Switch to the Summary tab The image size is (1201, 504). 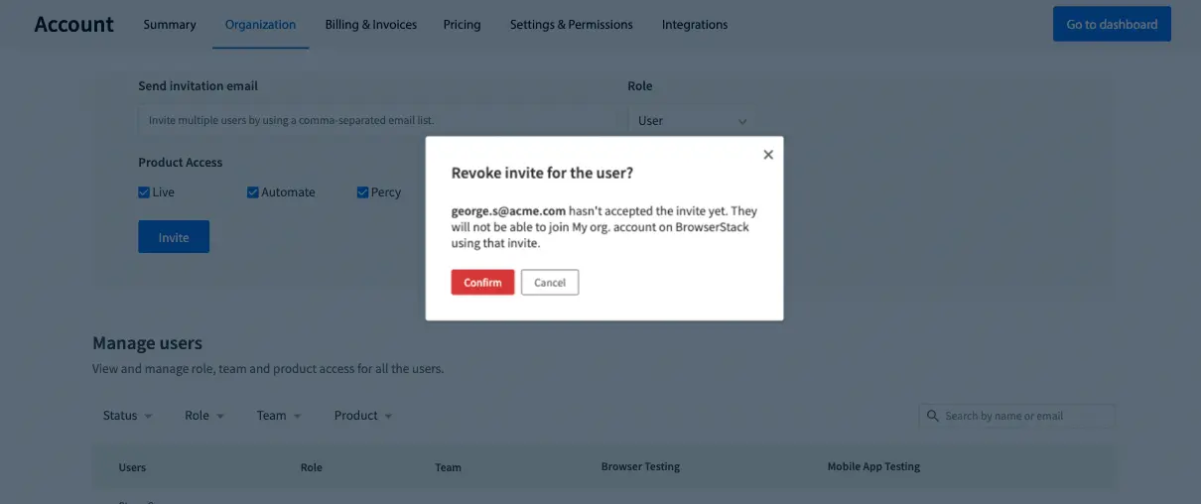pos(170,25)
